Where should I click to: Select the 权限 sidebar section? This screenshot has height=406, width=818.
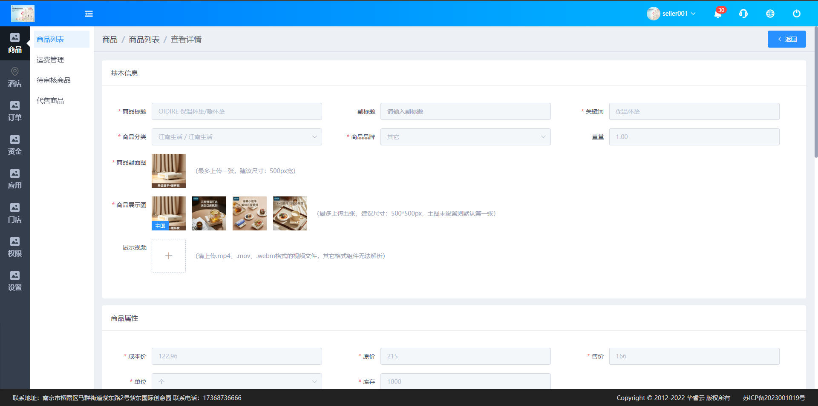click(x=14, y=247)
